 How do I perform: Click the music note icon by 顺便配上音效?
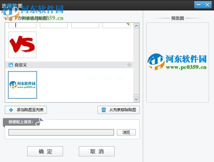[x=39, y=122]
